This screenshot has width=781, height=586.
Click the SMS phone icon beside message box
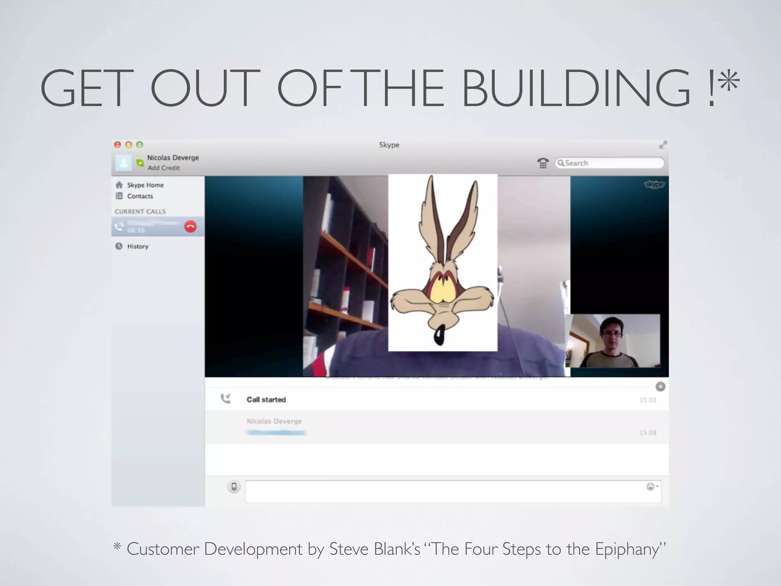[x=234, y=486]
